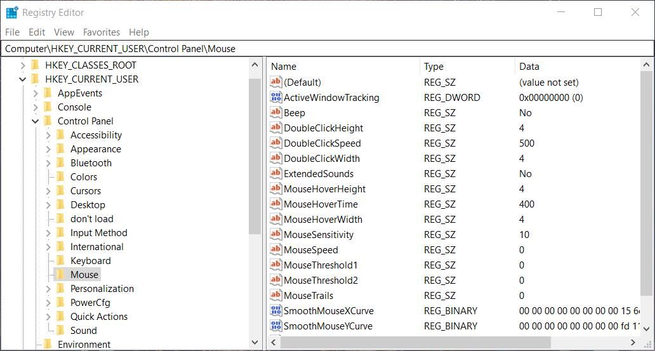This screenshot has width=655, height=351.
Task: Click the Registry Editor app icon in title bar
Action: (11, 13)
